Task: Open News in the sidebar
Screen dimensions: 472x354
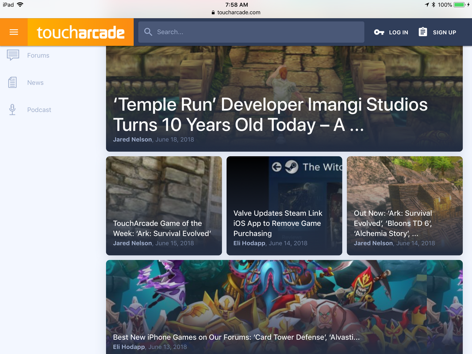Action: coord(35,82)
